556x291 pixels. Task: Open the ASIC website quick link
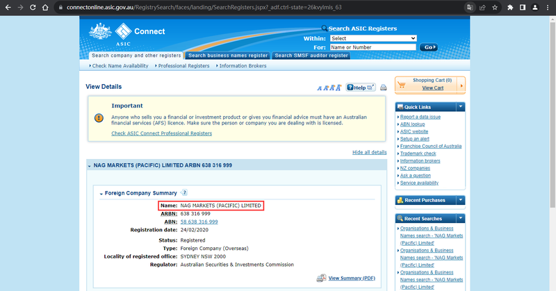[414, 131]
